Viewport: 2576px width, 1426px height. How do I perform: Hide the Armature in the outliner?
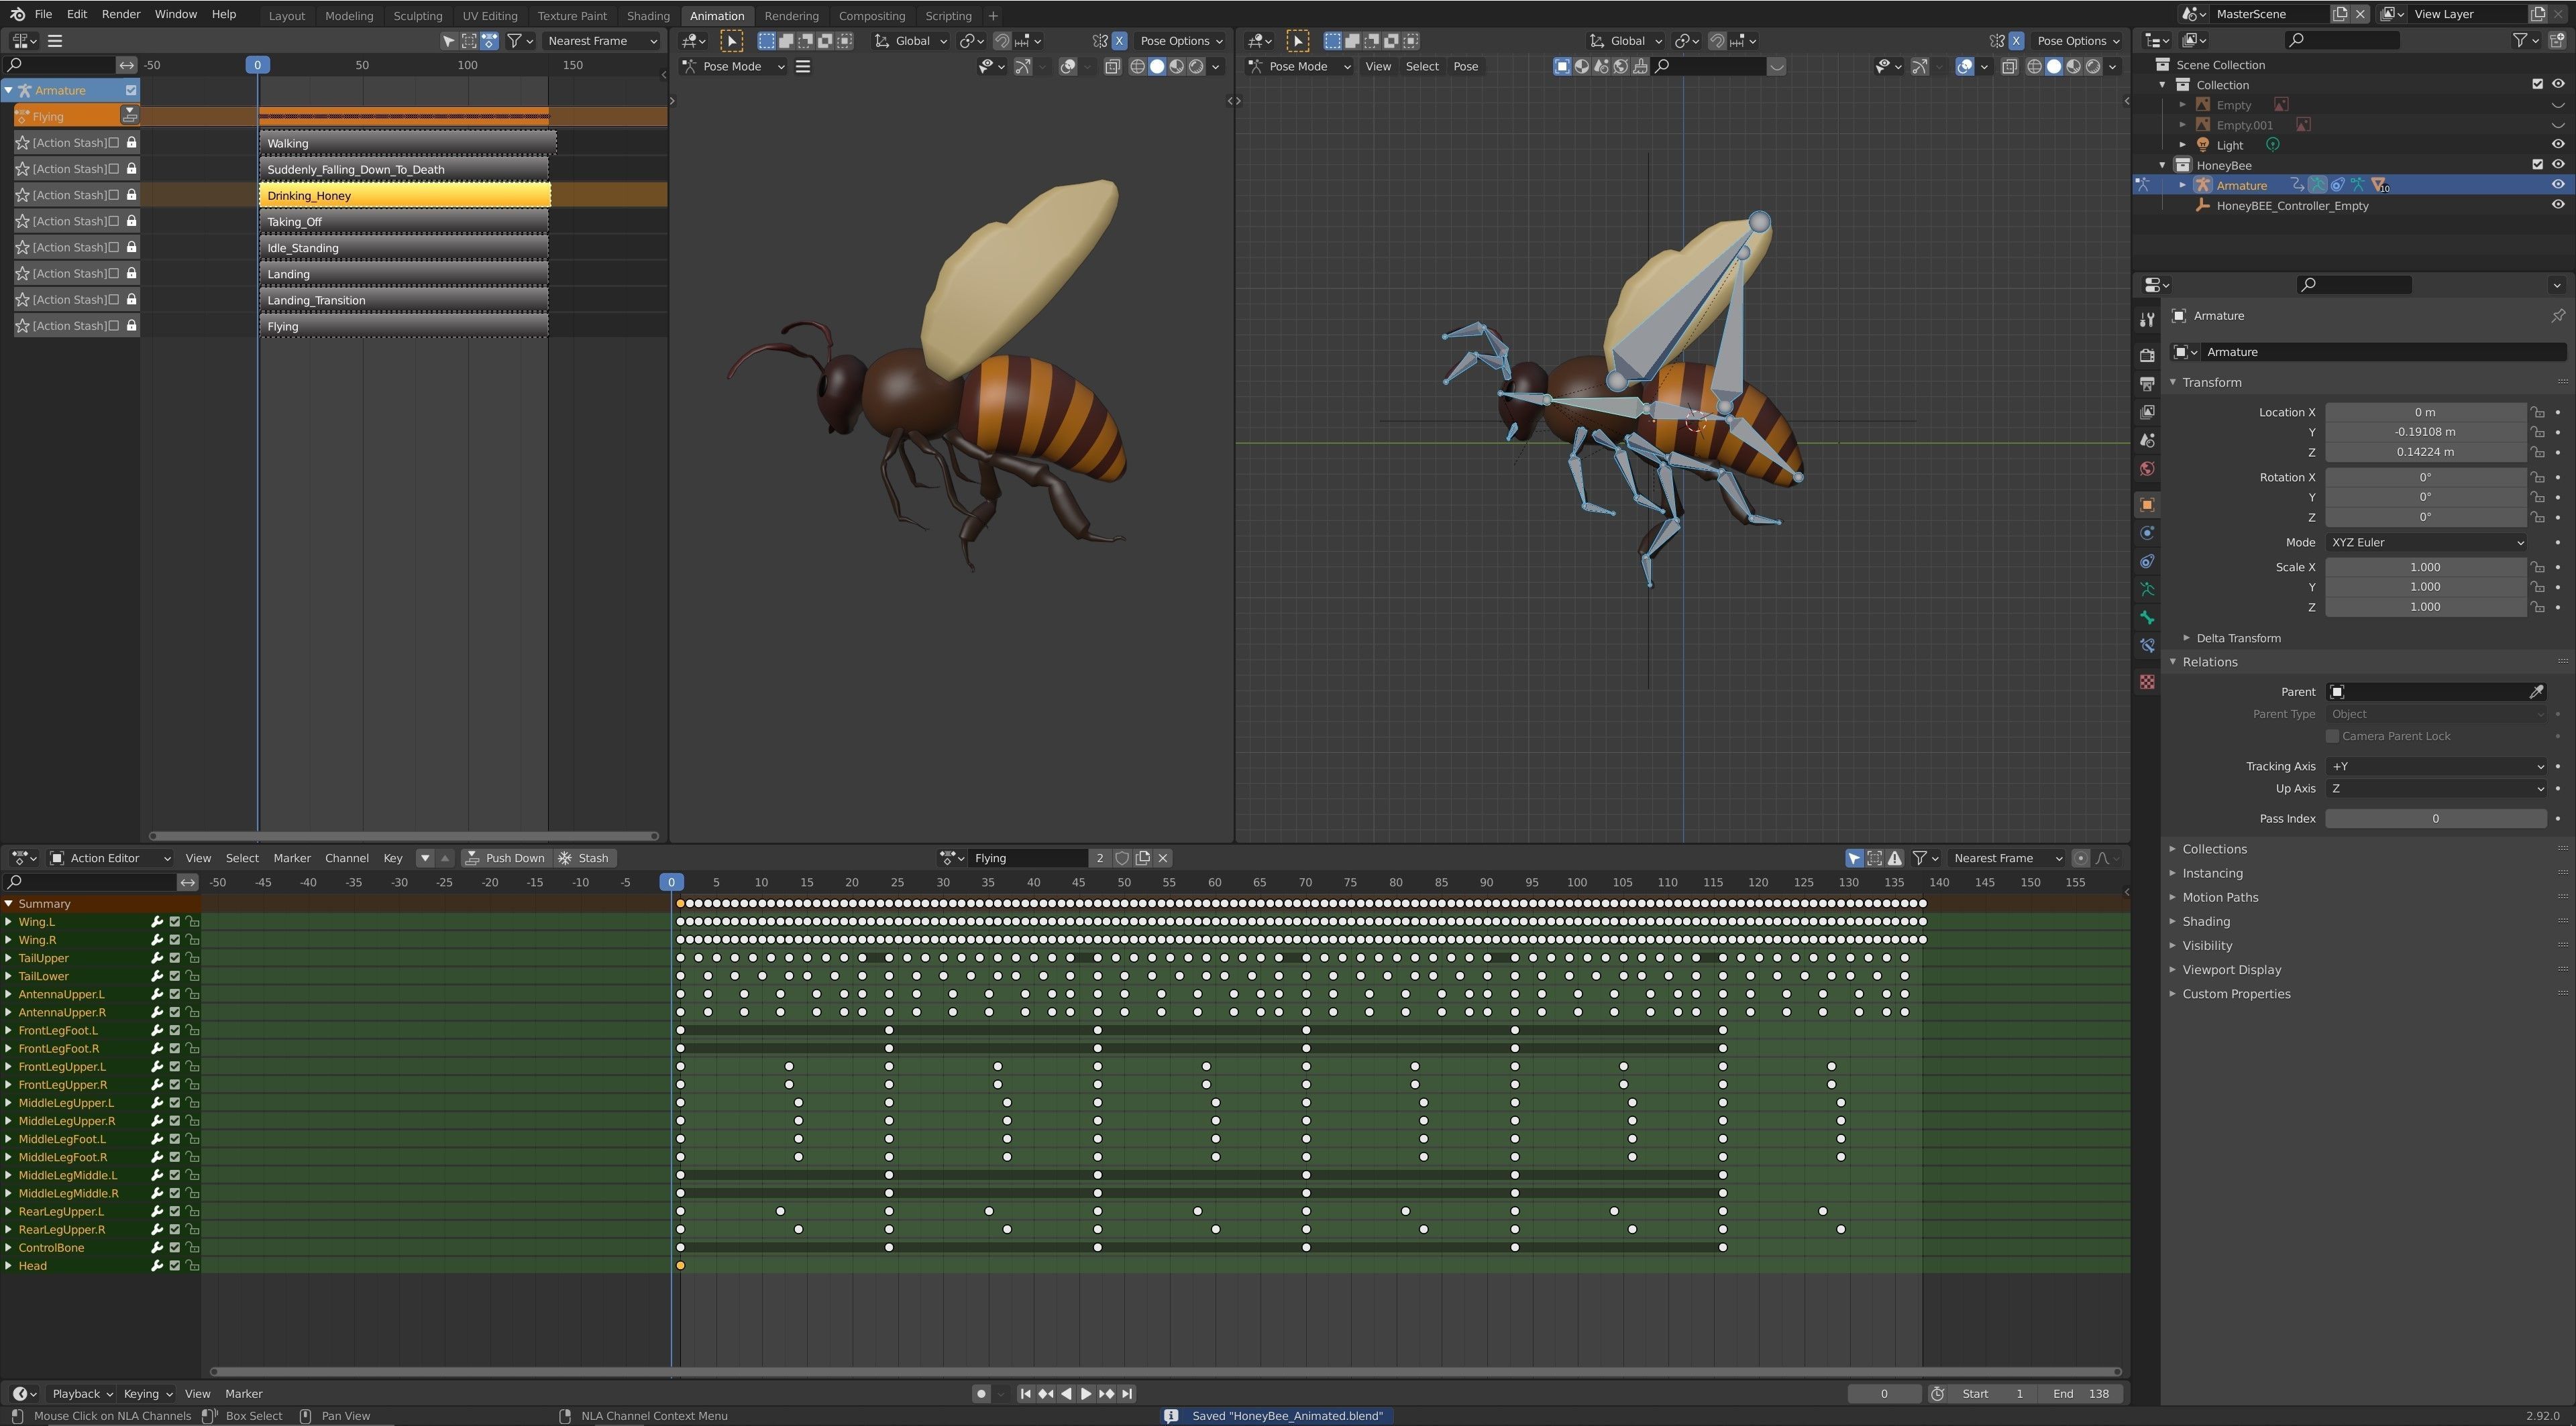coord(2558,185)
